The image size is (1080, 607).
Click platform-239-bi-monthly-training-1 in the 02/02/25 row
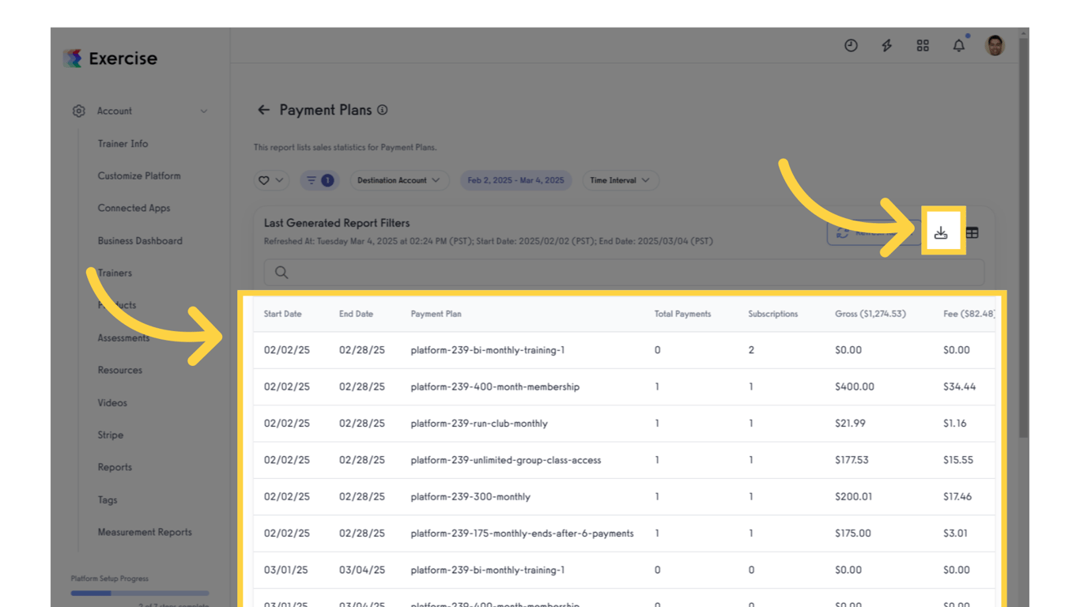(488, 350)
